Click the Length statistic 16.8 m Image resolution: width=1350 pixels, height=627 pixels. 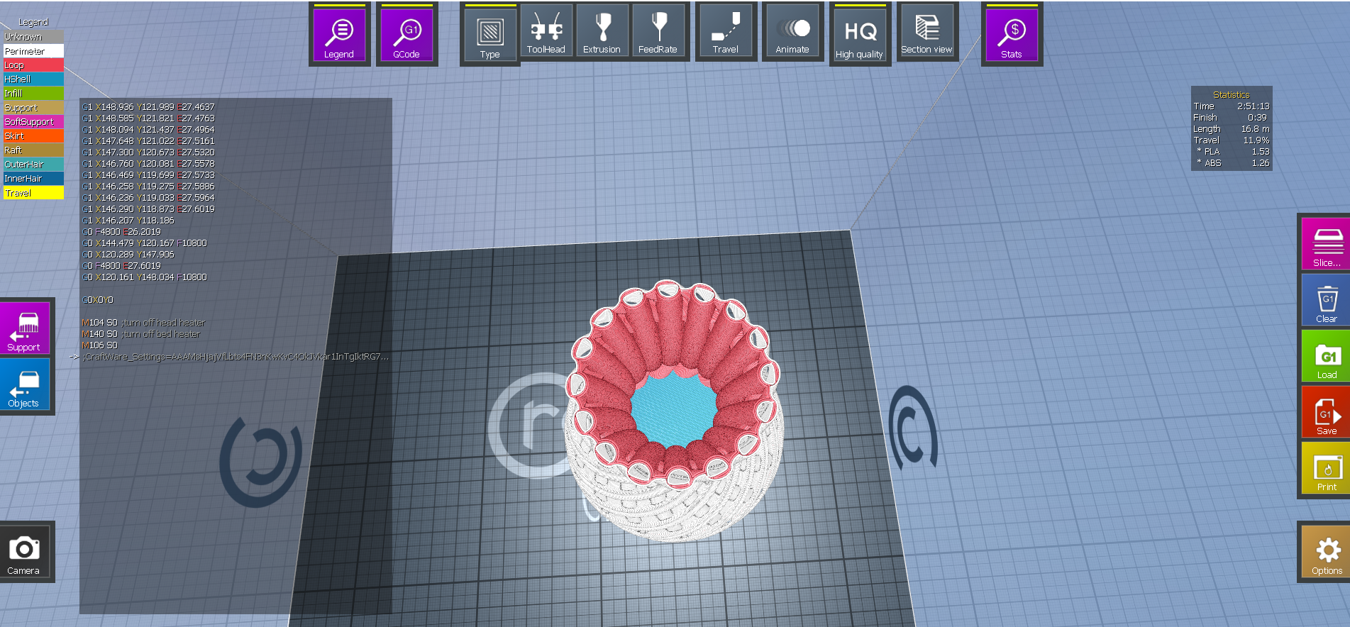(x=1255, y=129)
